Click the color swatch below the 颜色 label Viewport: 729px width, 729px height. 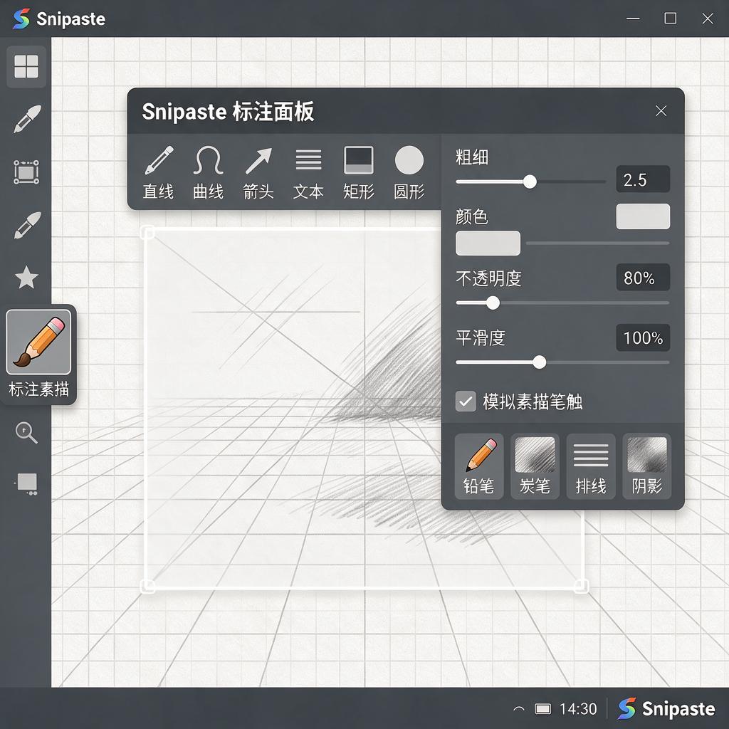488,243
